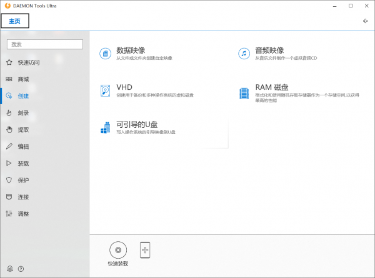
Task: Click the 可引导的U盘 Windows USB icon
Action: [x=105, y=128]
